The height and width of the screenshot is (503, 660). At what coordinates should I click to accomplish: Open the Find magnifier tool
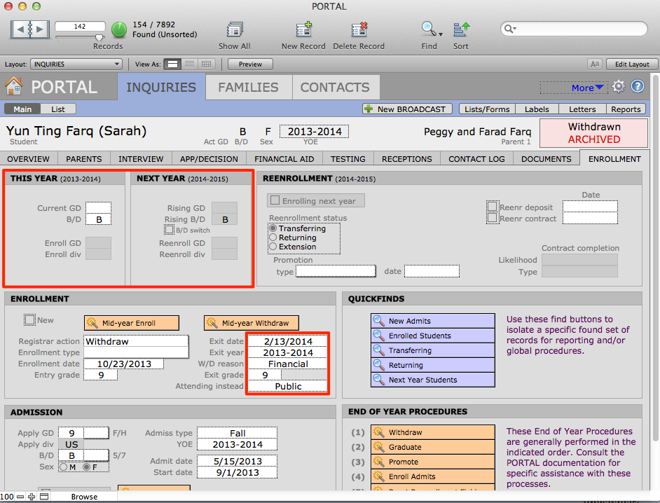click(x=428, y=29)
